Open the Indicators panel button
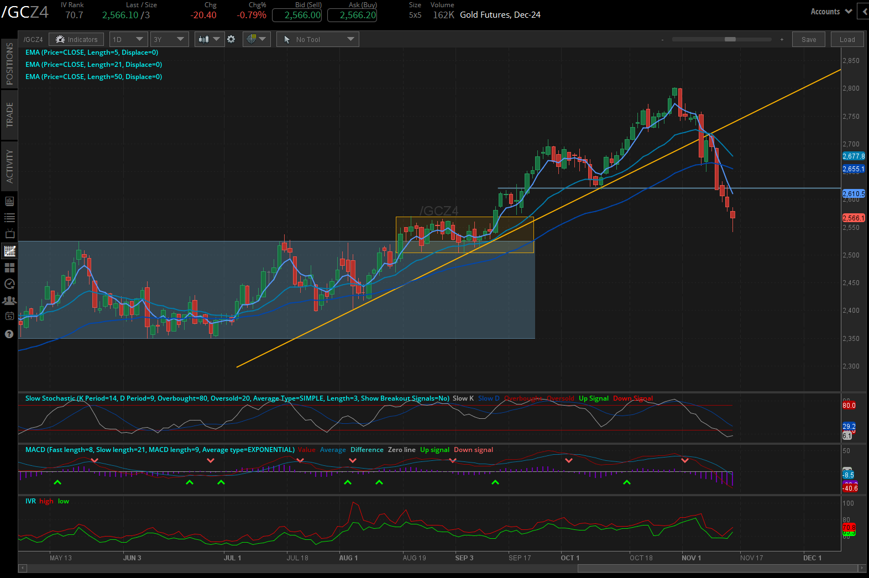 pos(76,39)
